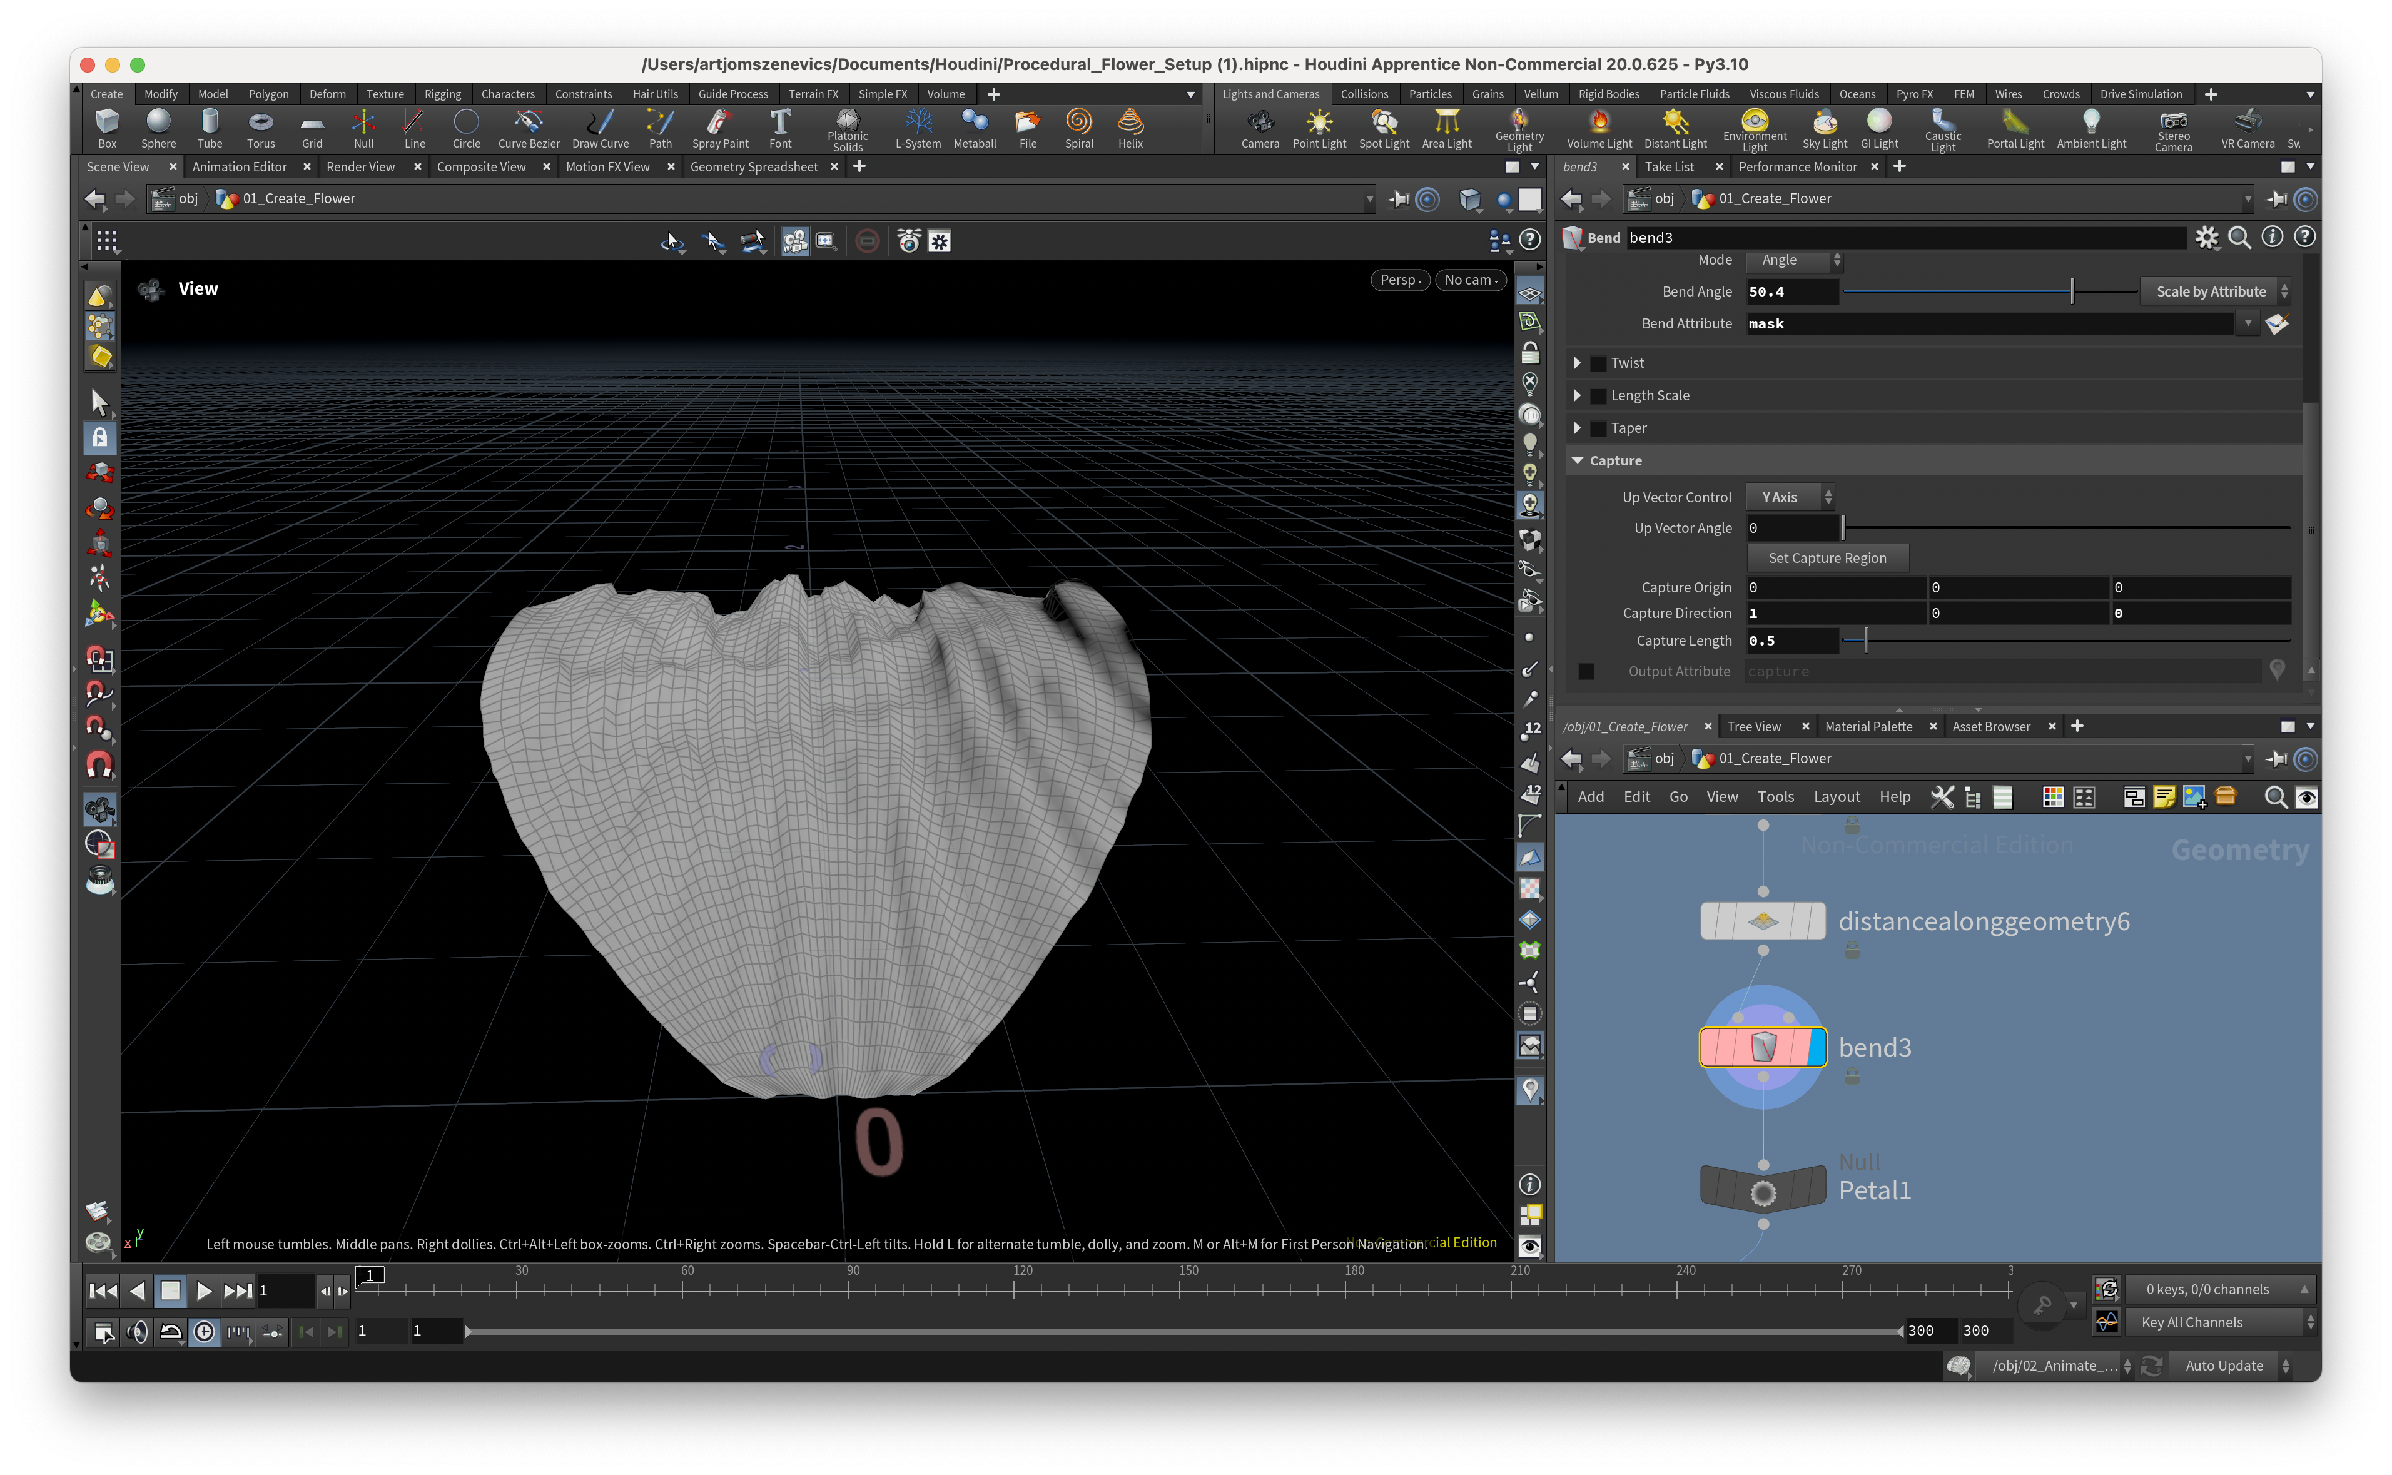Image resolution: width=2392 pixels, height=1475 pixels.
Task: Click the Spot Light shelf tool
Action: [x=1383, y=128]
